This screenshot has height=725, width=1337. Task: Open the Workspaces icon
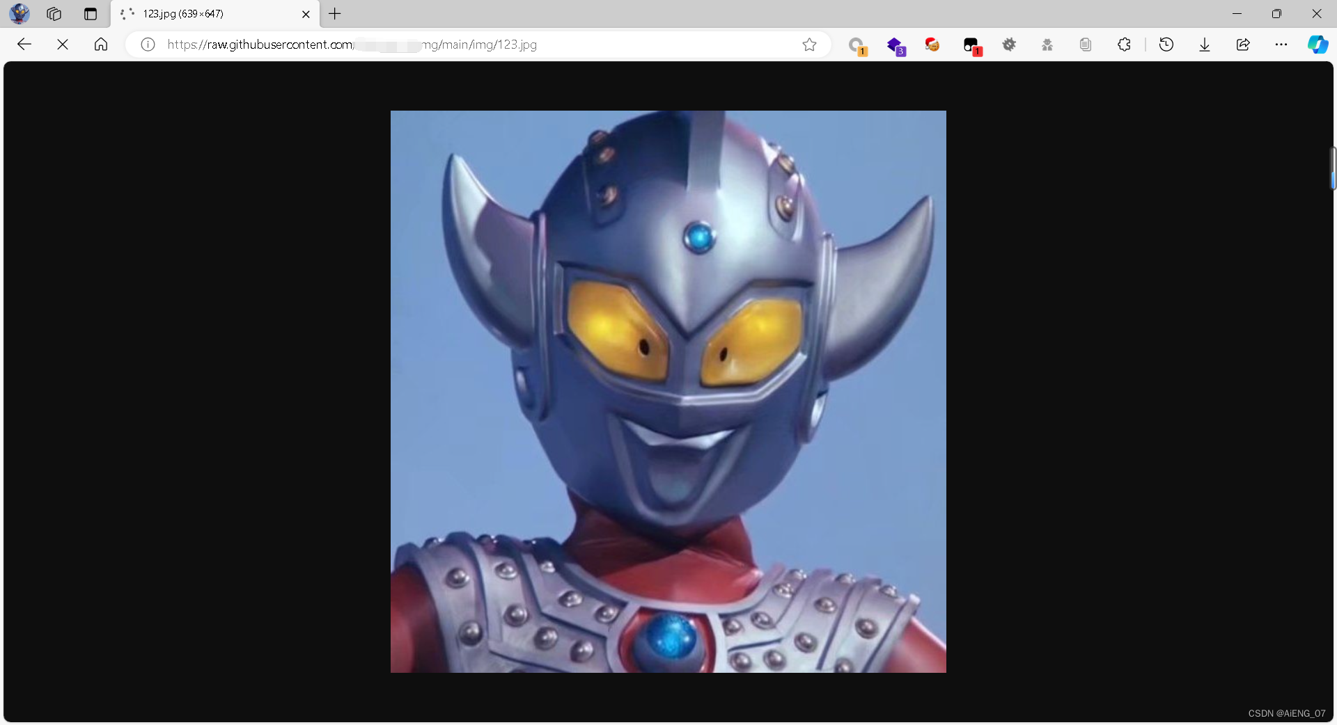click(x=54, y=14)
